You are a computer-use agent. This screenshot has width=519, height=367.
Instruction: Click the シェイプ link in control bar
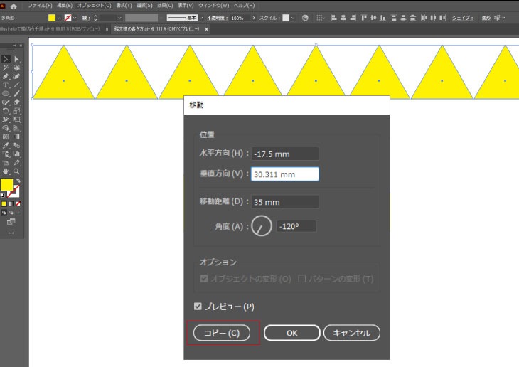(x=462, y=18)
